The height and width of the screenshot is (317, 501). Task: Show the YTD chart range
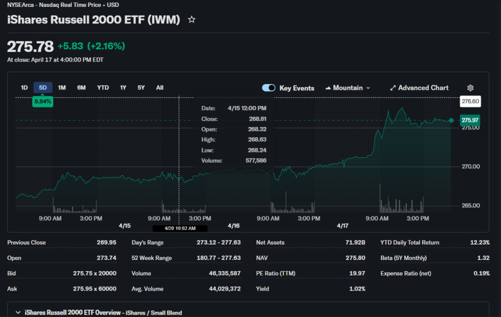pos(103,88)
